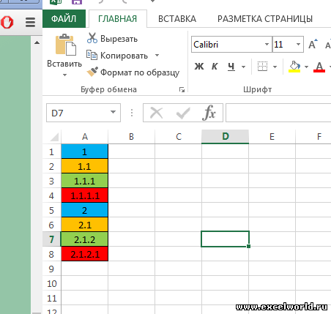Viewport: 331px width, 314px height.
Task: Click the borders grid icon
Action: tap(262, 66)
